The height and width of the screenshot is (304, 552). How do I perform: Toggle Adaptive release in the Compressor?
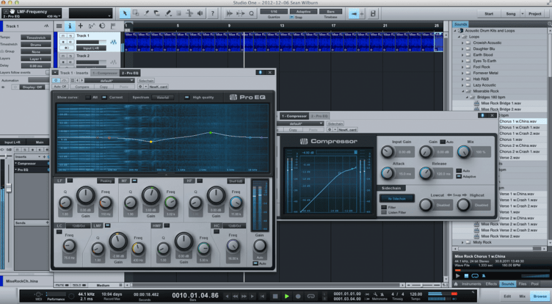tap(459, 177)
